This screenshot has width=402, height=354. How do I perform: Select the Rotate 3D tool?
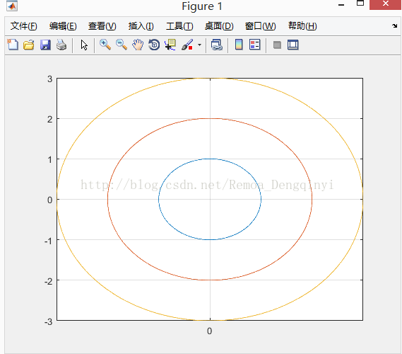point(154,45)
